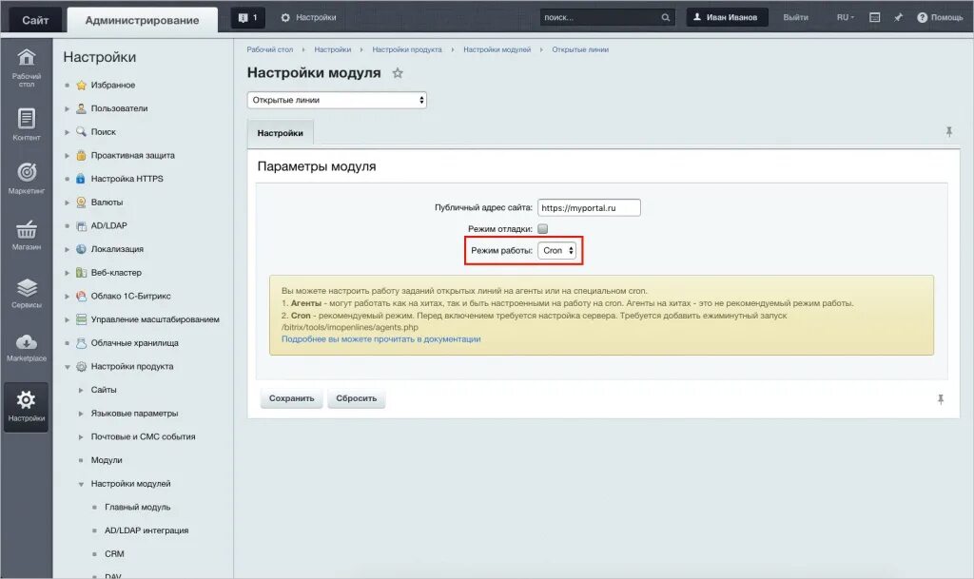Click the Пользователи user icon
974x579 pixels.
[81, 108]
